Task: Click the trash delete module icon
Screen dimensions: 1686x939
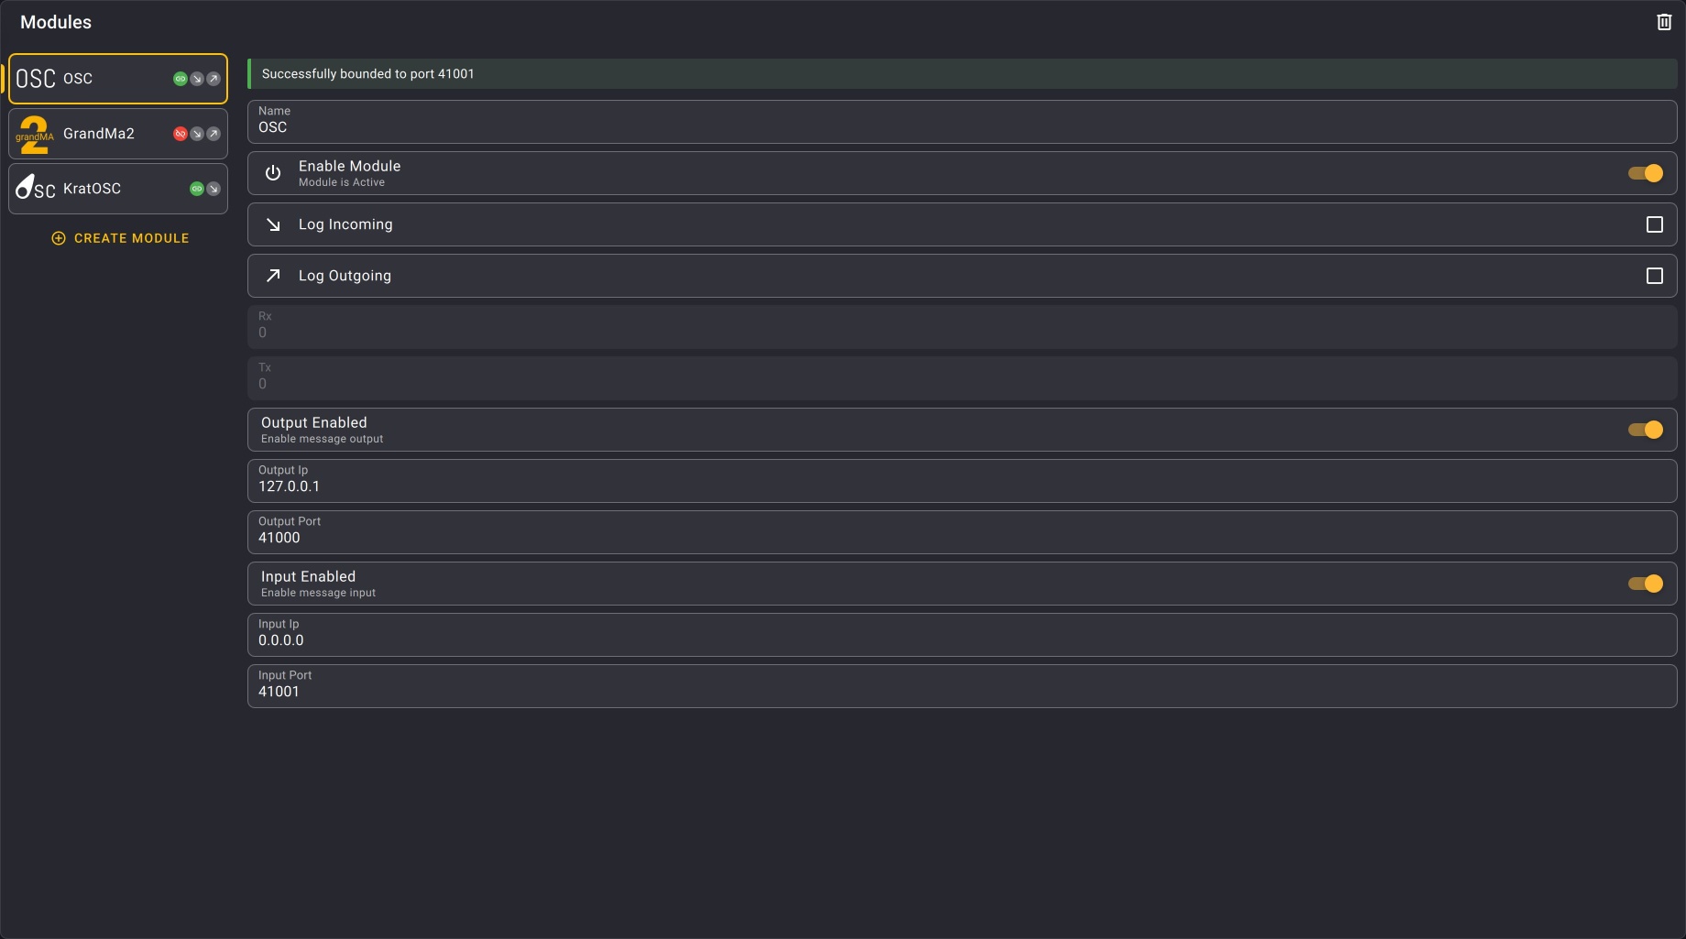Action: [x=1664, y=22]
